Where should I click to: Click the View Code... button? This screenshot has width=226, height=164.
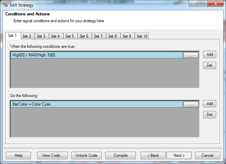(x=52, y=155)
